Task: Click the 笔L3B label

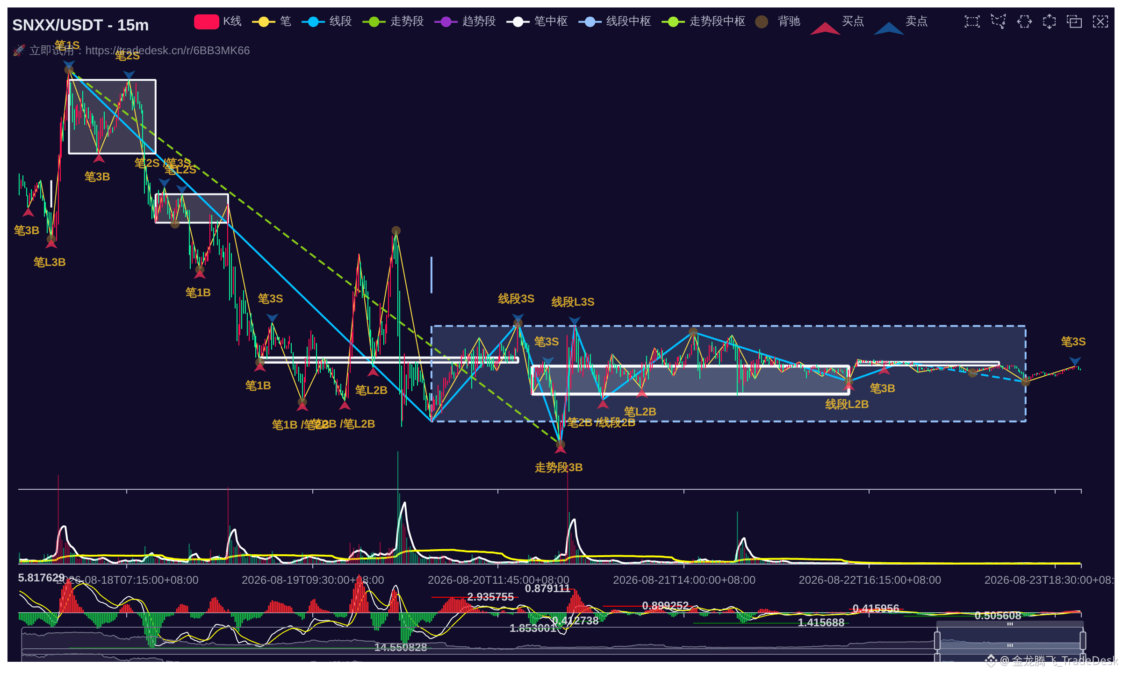Action: (x=50, y=262)
